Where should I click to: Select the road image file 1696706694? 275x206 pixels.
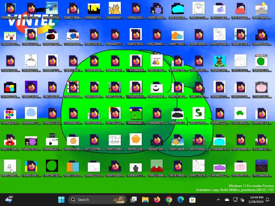click(262, 11)
